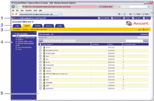Open the admin user account link
Image resolution: width=154 pixels, height=101 pixels.
click(x=48, y=47)
